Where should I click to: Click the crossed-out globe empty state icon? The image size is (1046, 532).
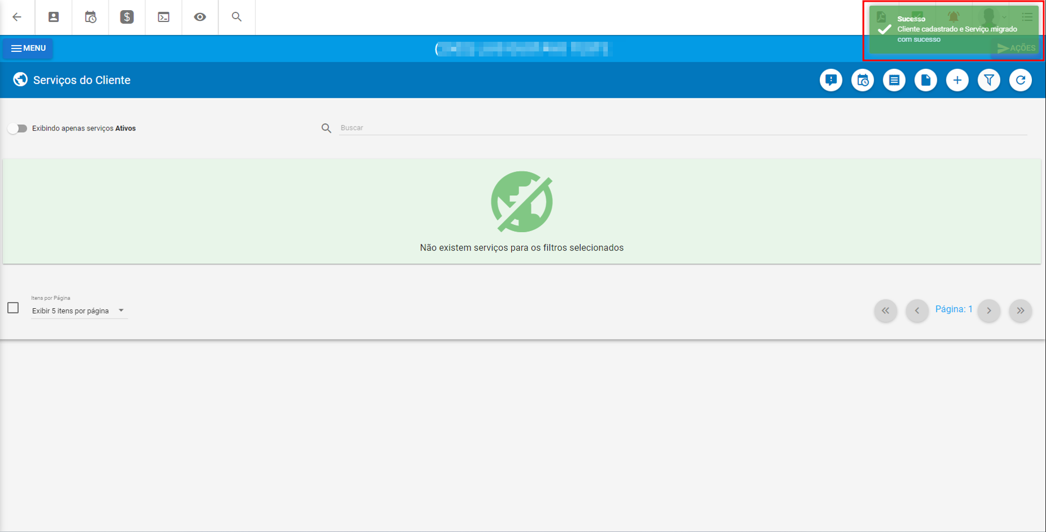coord(522,202)
